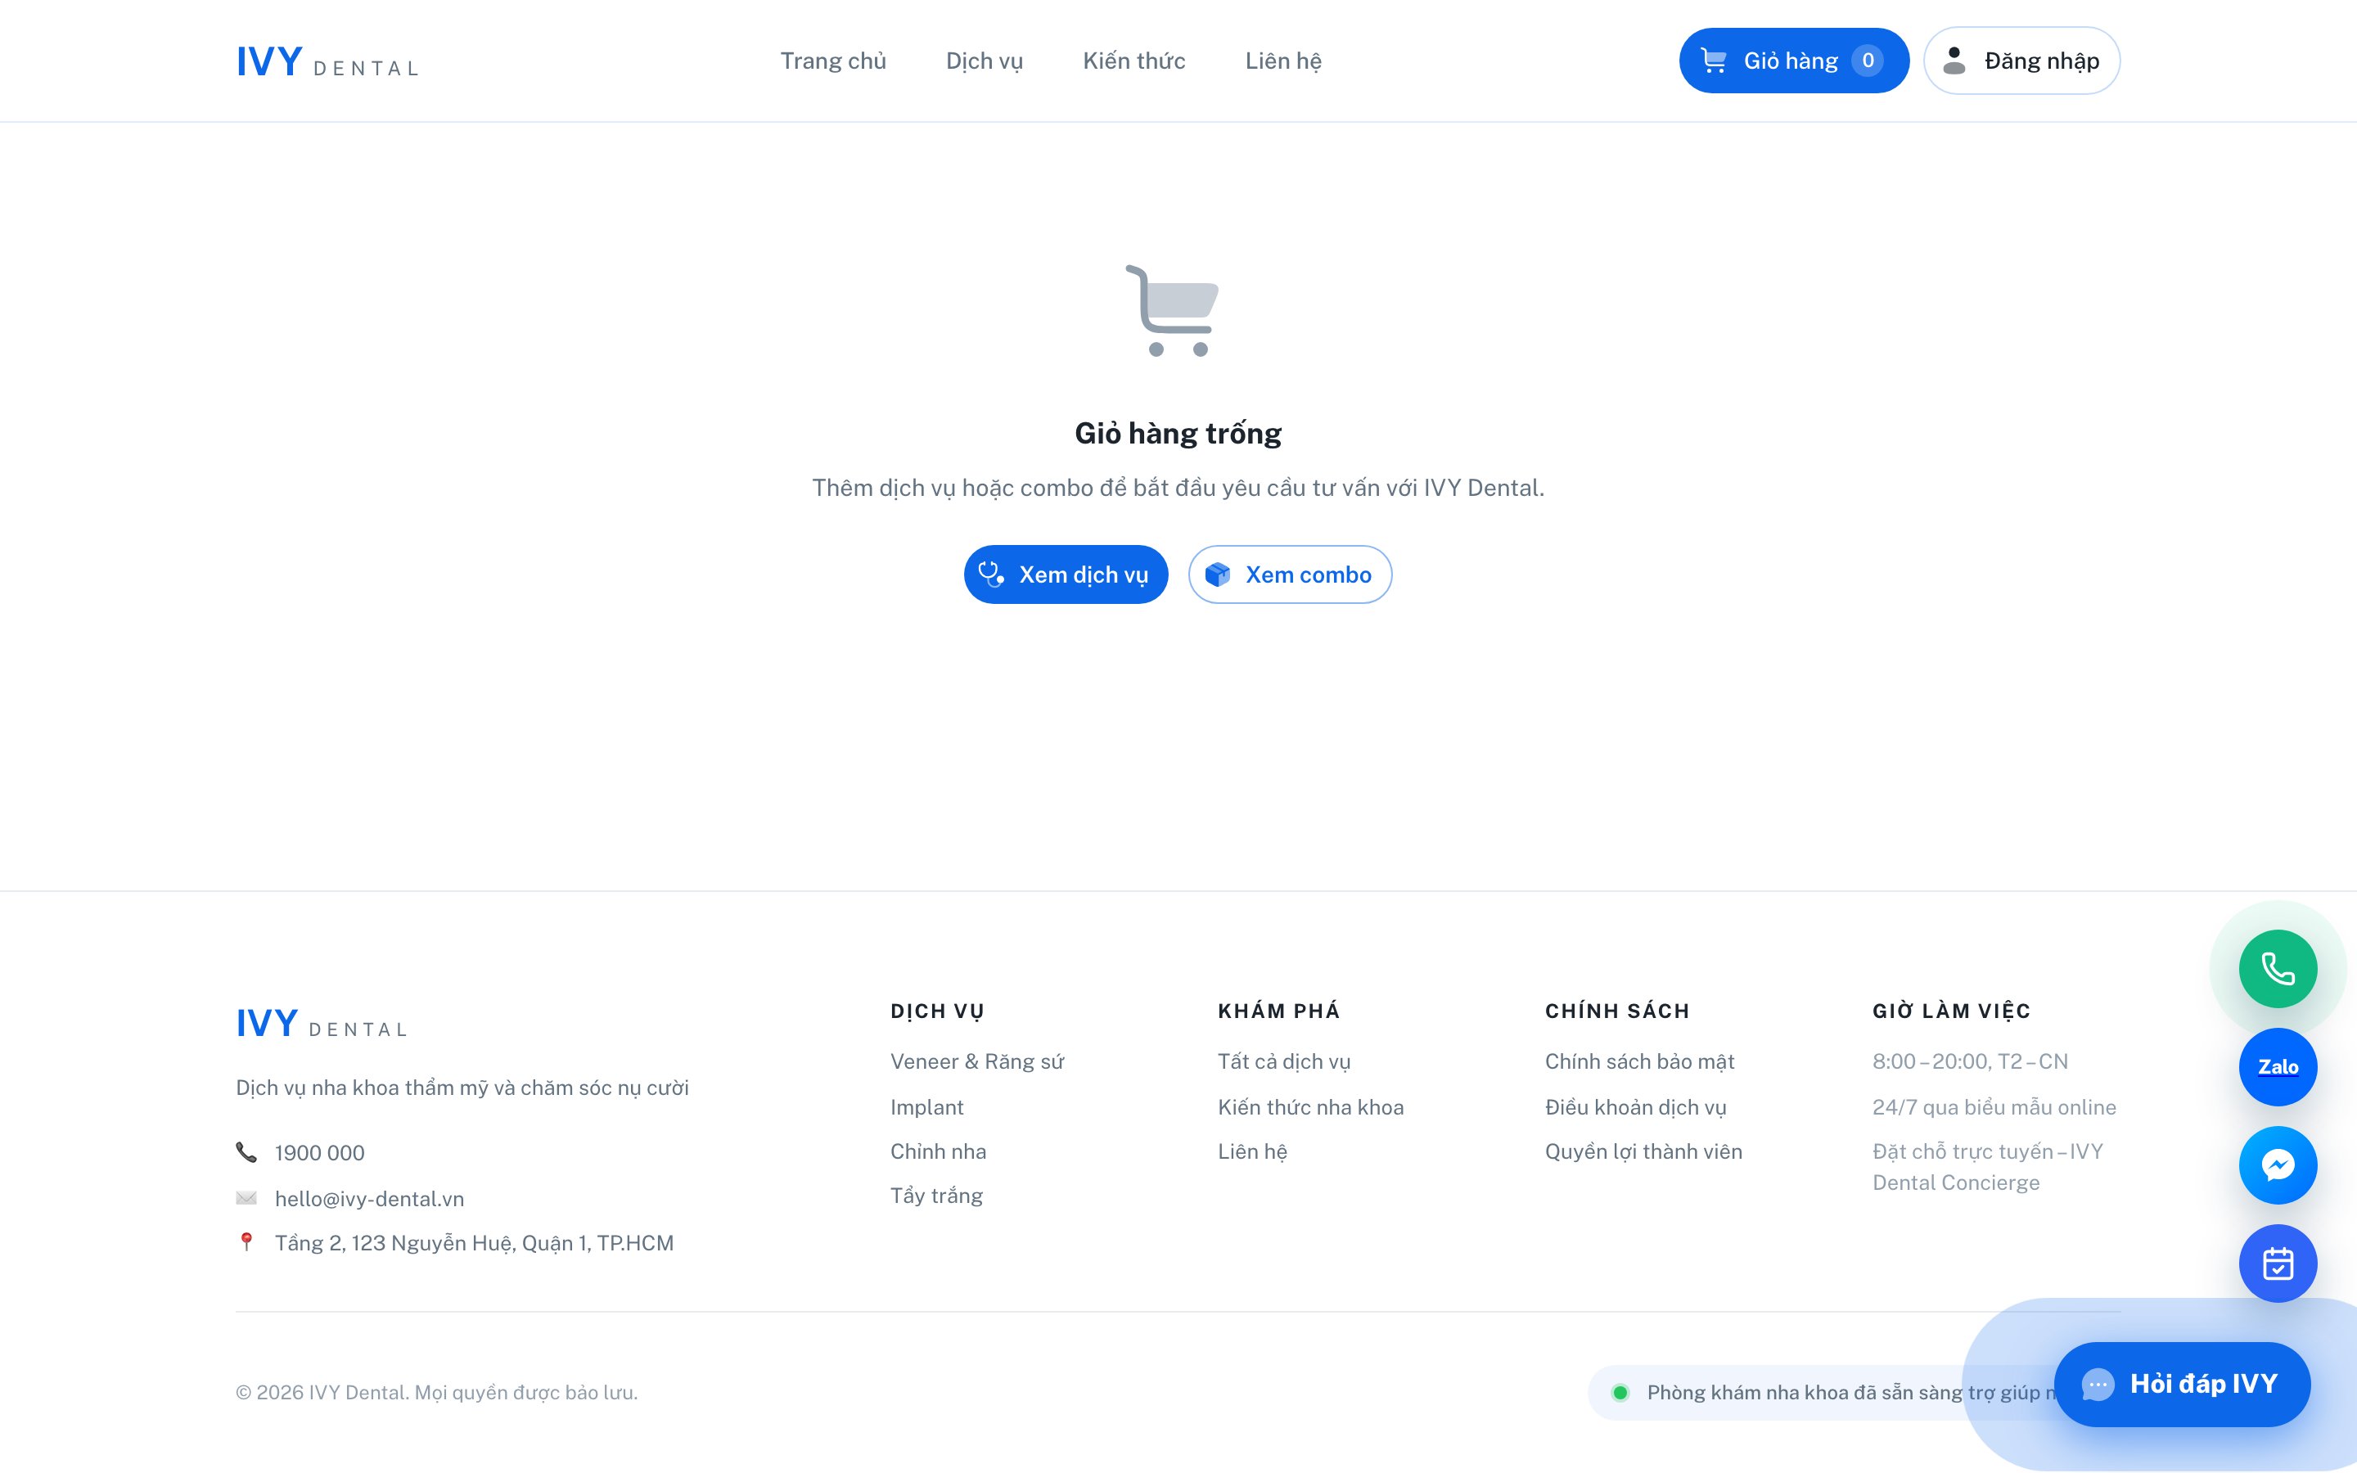Screen dimensions: 2357x1473
Task: Open Chính sách bảo mật link
Action: (x=1639, y=1062)
